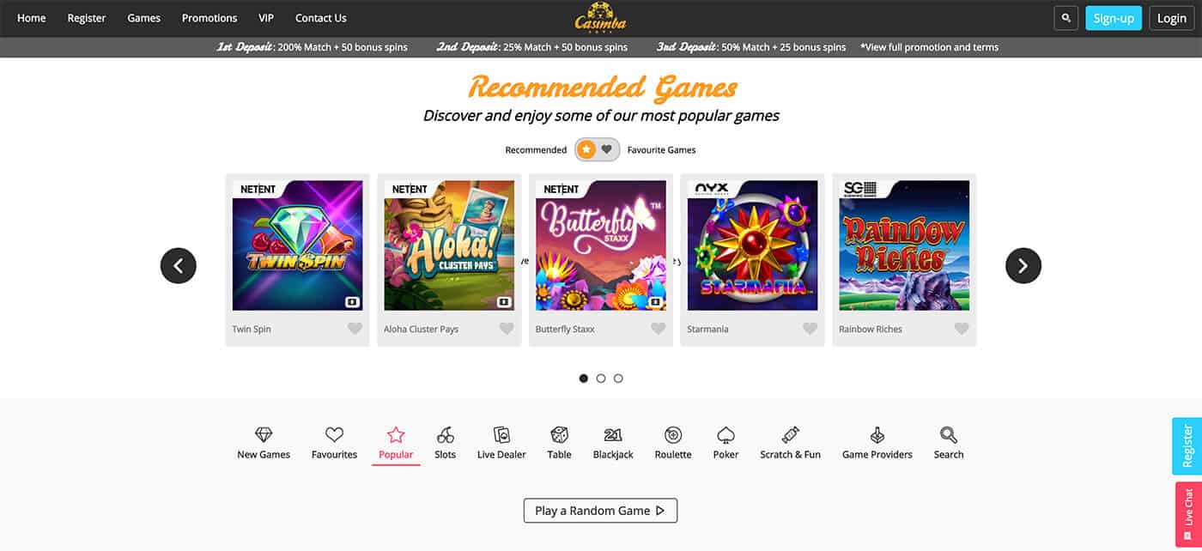The width and height of the screenshot is (1202, 551).
Task: Toggle Recommended / Favourite Games switch
Action: click(597, 149)
